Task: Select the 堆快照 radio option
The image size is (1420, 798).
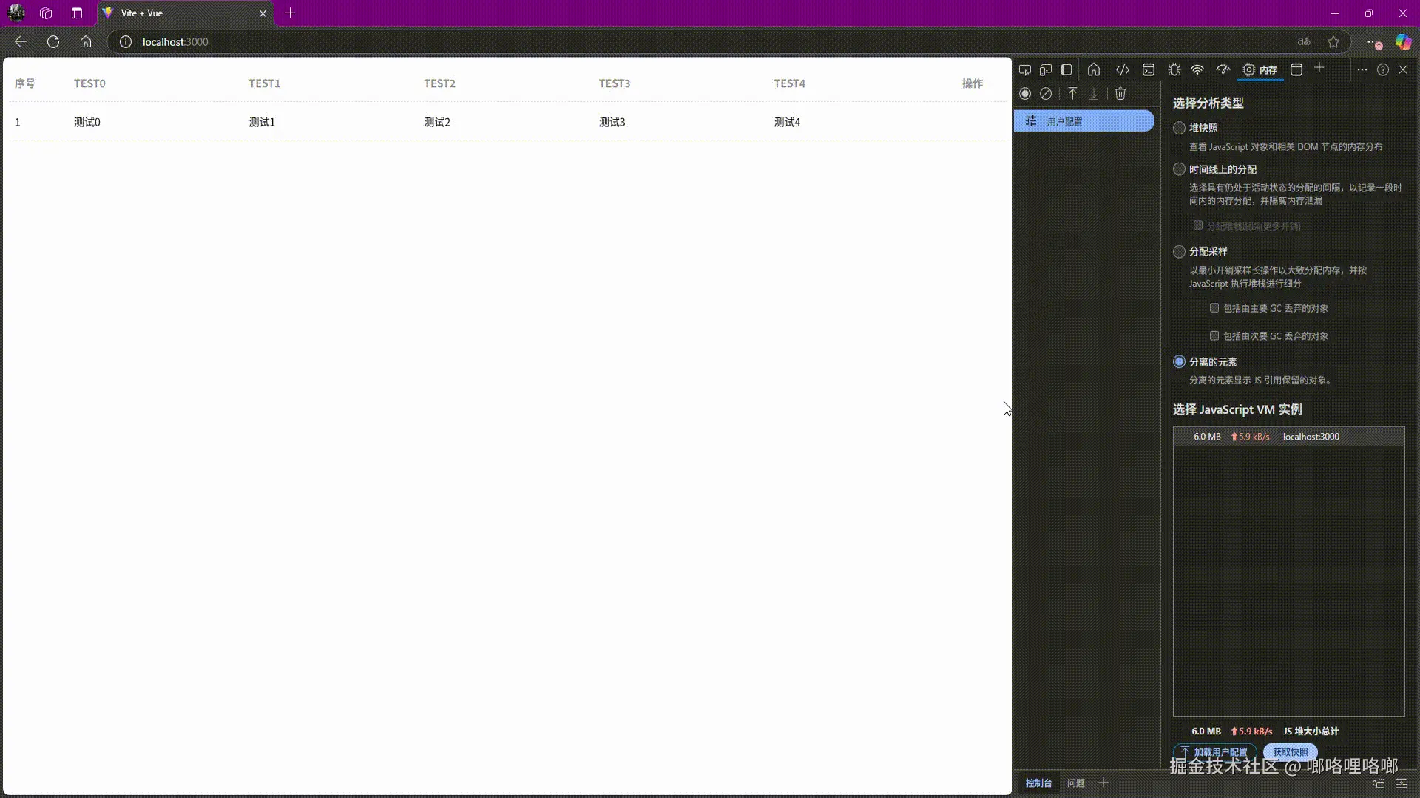Action: click(1180, 128)
